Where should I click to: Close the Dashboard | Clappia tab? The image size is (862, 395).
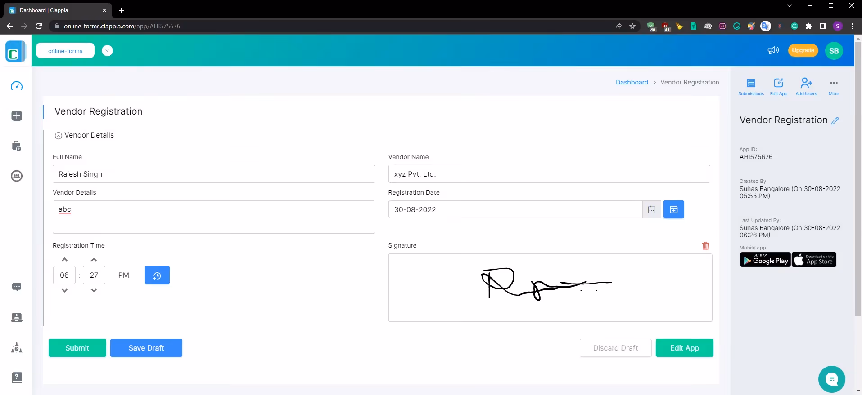(x=104, y=10)
